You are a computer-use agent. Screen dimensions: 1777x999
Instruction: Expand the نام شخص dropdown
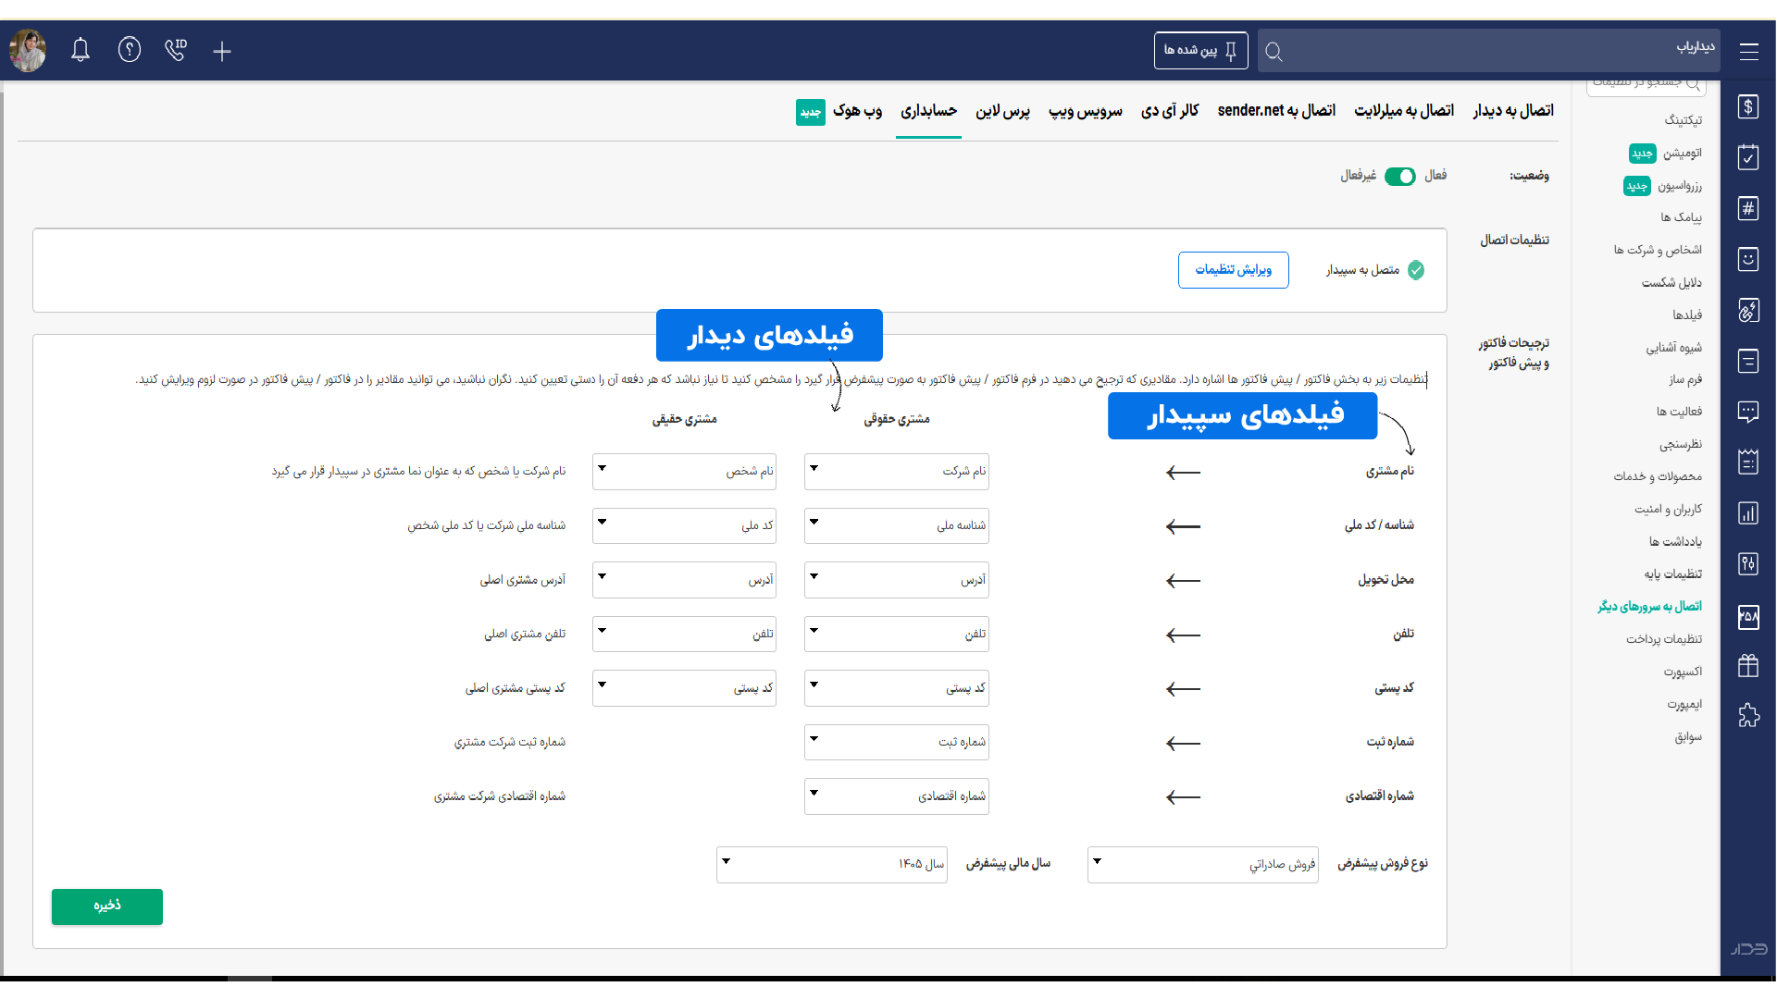coord(684,472)
